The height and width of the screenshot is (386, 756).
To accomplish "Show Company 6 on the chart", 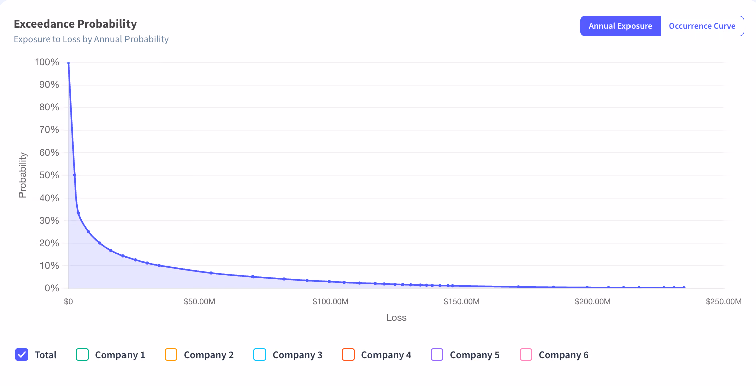I will point(526,355).
